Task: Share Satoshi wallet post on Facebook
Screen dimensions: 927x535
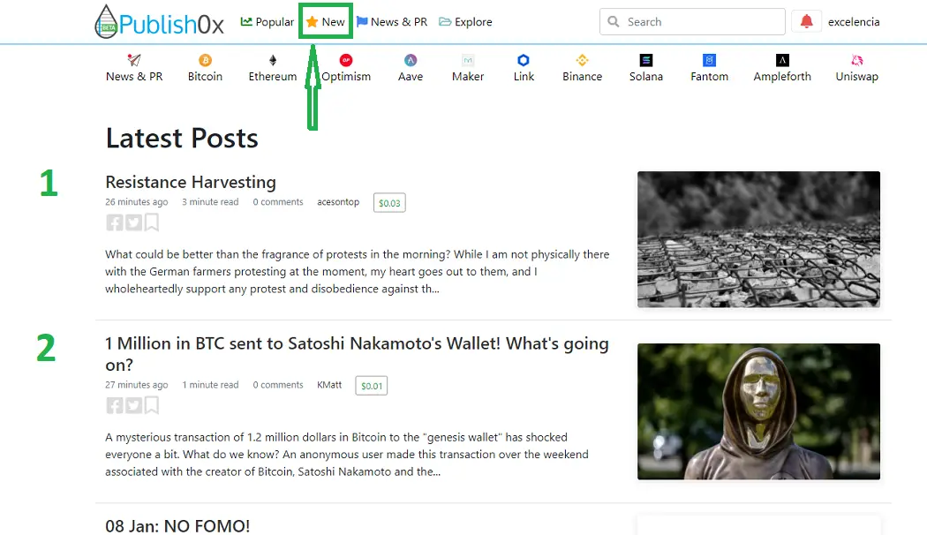Action: point(115,405)
